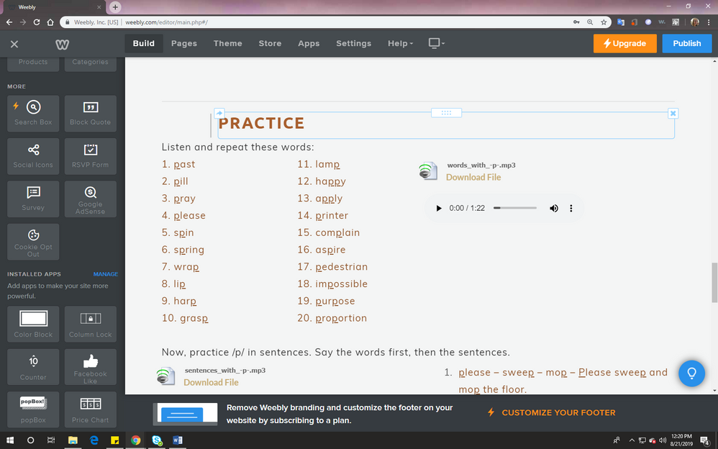Viewport: 718px width, 449px height.
Task: Play the words_with_-p- audio
Action: [x=439, y=208]
